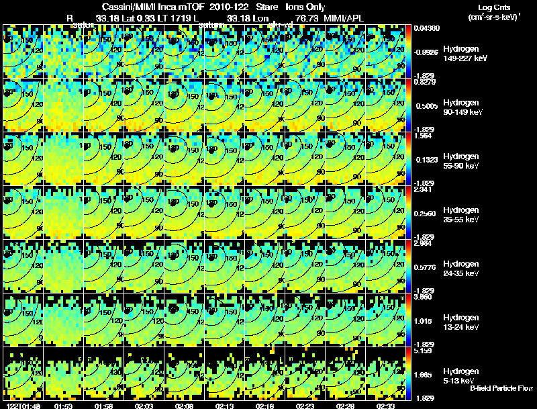Click the 90-149 keV Hydrogen color bar
This screenshot has height=409, width=537.
click(408, 105)
